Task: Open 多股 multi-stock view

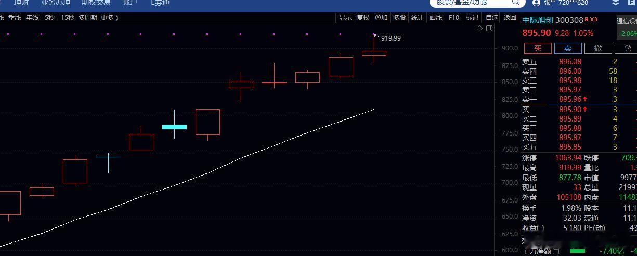Action: [399, 17]
